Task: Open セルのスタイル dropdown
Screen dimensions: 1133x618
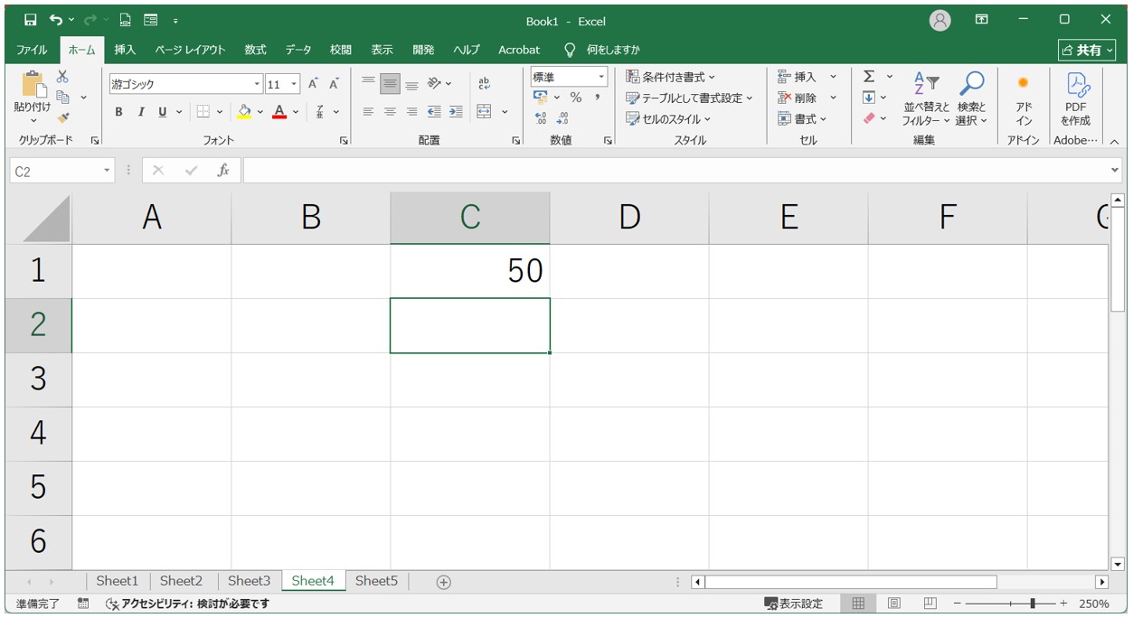Action: (x=668, y=118)
